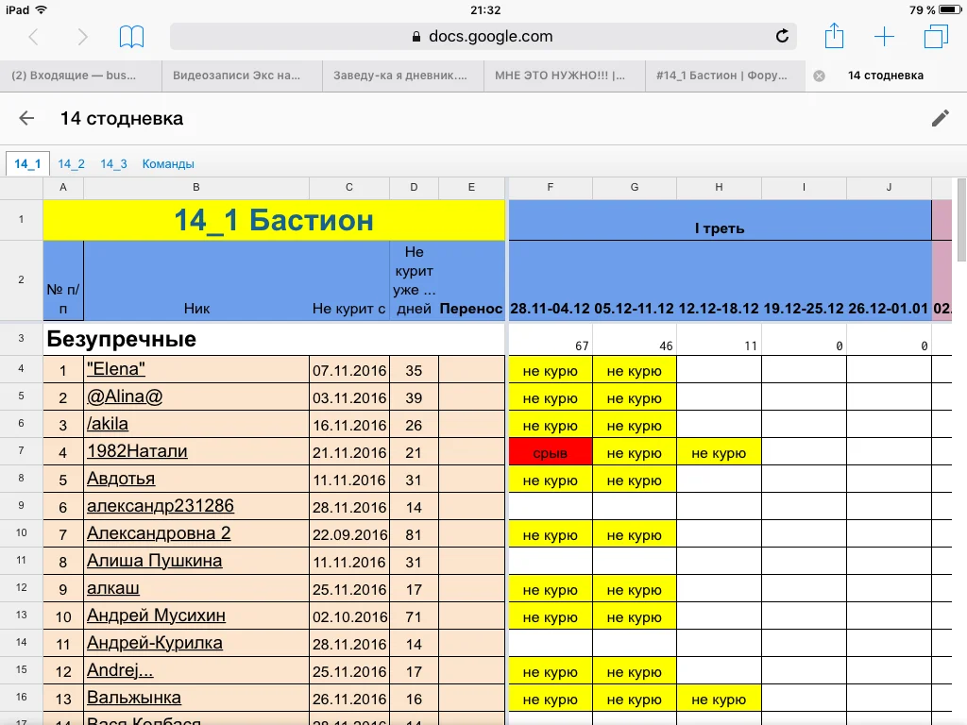Open the "Elena" nickname link
Image resolution: width=967 pixels, height=725 pixels.
tap(116, 369)
